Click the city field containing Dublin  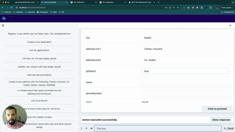pyautogui.click(x=185, y=38)
